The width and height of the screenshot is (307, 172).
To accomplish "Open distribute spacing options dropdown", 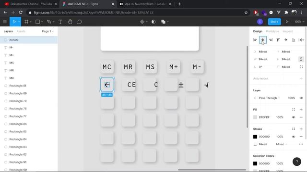I will (x=301, y=40).
